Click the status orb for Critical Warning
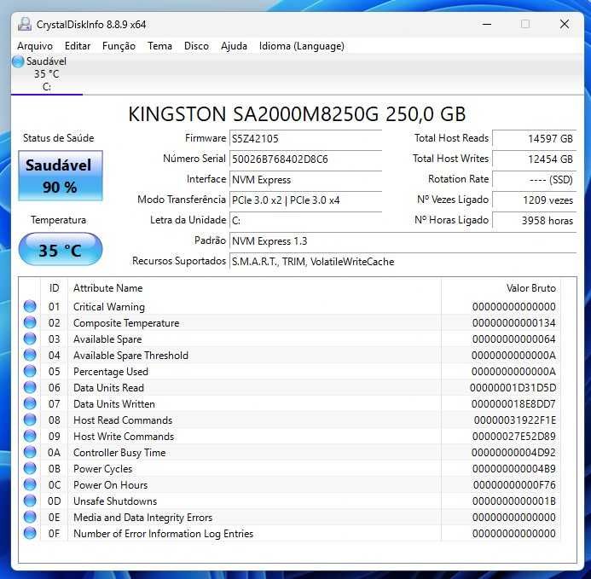Screen dimensions: 591x579 pos(30,306)
